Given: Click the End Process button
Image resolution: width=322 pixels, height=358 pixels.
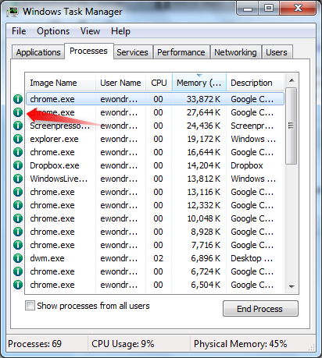Looking at the screenshot, I should (x=260, y=309).
